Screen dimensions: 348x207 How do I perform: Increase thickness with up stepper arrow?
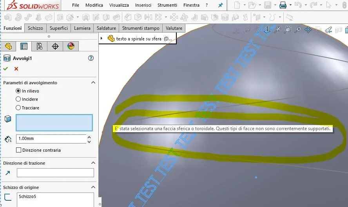click(89, 137)
